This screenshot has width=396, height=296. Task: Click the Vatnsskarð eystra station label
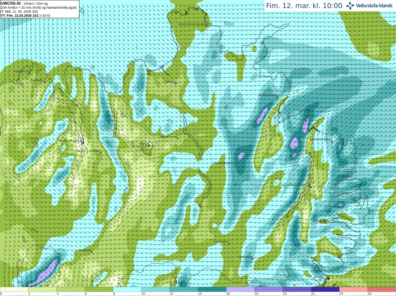(321, 139)
